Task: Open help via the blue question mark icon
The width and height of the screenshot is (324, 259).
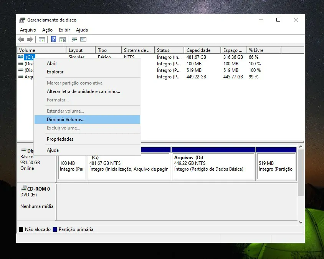Action: [x=53, y=39]
